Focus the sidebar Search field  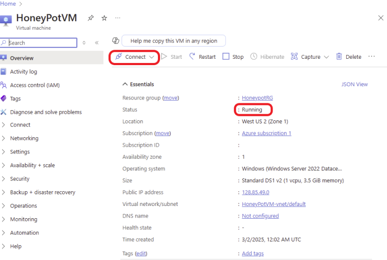(x=39, y=43)
